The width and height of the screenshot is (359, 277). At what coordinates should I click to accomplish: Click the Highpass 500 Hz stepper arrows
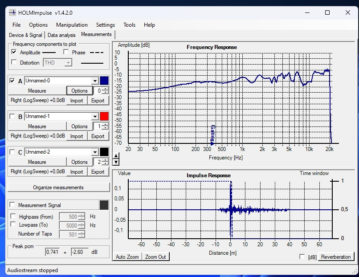(81, 216)
